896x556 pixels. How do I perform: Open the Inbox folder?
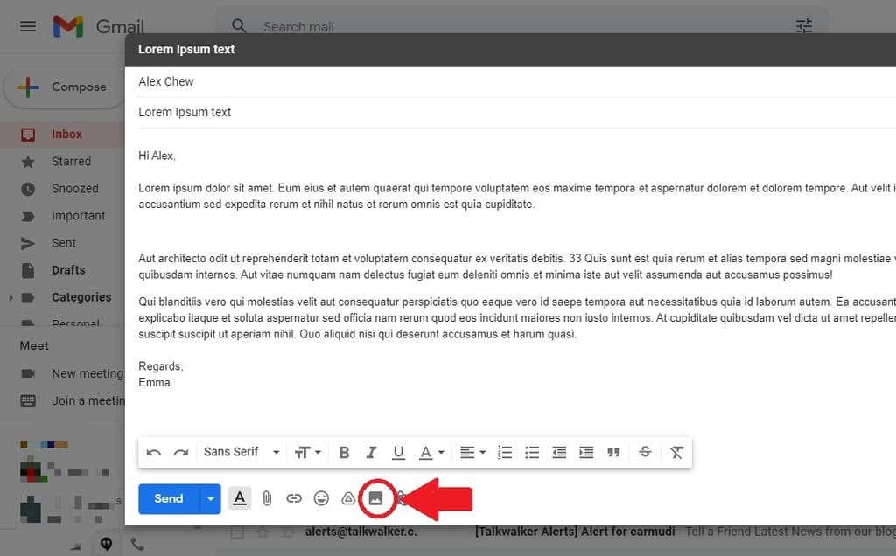point(66,133)
